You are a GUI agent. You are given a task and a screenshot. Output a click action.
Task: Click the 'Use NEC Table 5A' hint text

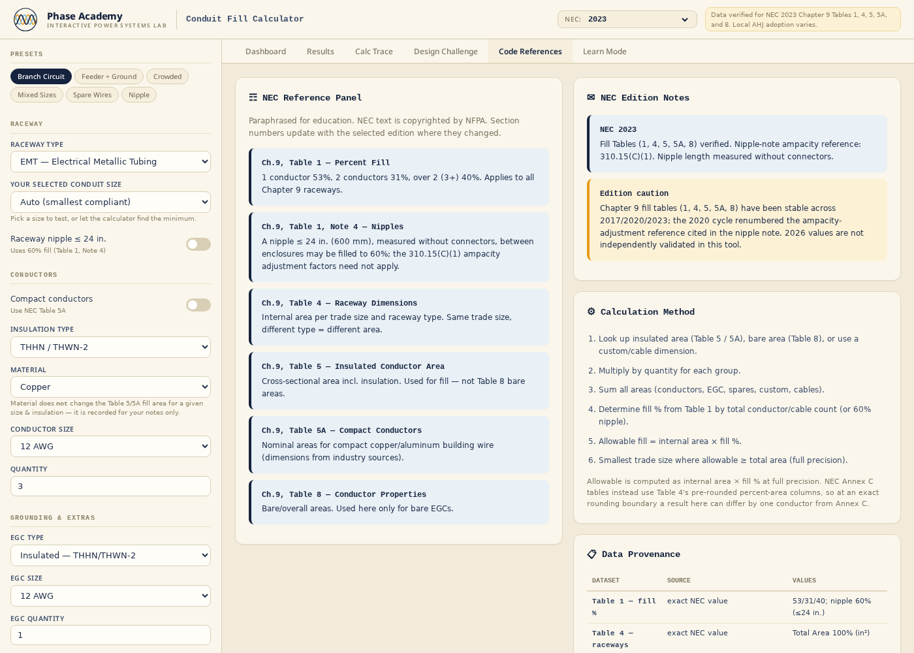click(x=38, y=311)
